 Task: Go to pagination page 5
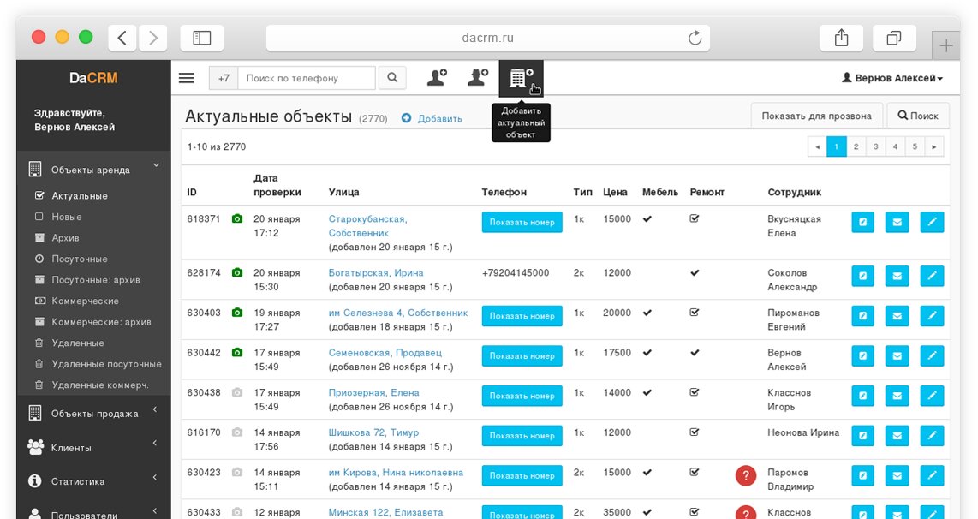pyautogui.click(x=915, y=146)
